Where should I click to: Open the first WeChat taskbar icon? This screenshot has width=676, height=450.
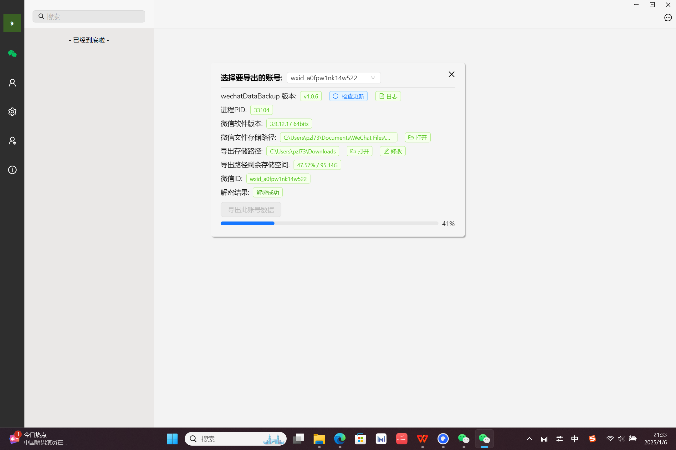coord(463,439)
